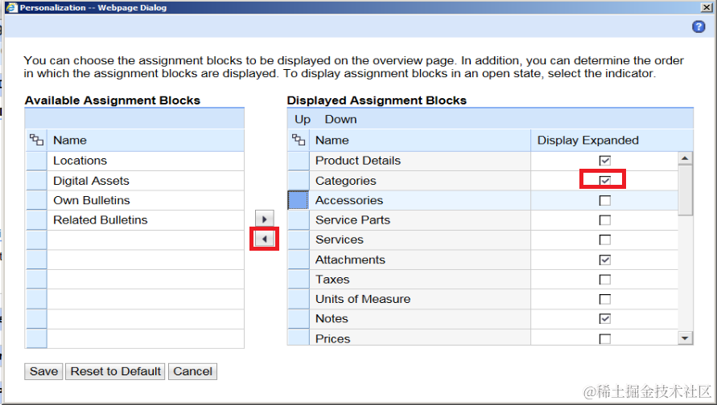Uncheck Display Expanded for Attachments
Viewport: 717px width, 405px height.
coord(604,260)
